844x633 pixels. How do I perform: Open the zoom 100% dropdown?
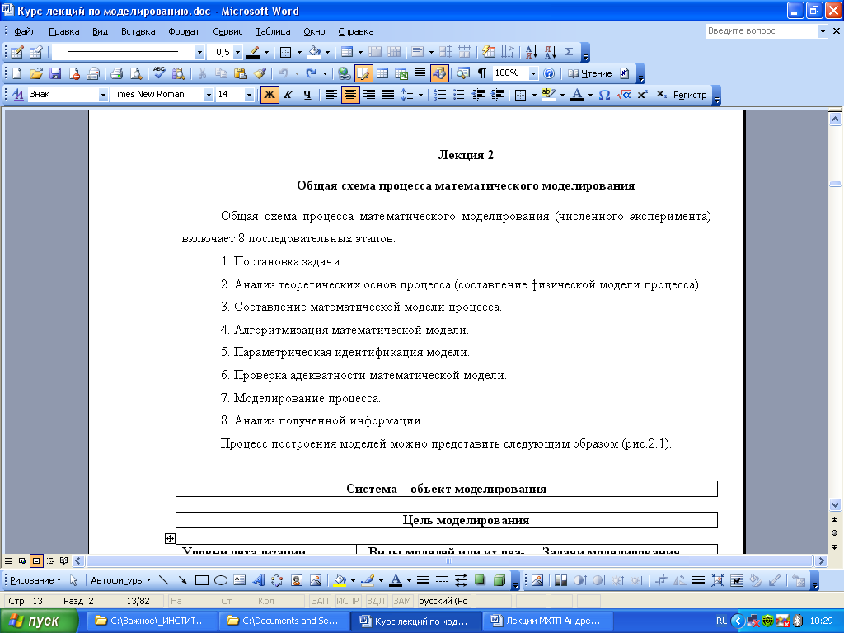tap(533, 73)
